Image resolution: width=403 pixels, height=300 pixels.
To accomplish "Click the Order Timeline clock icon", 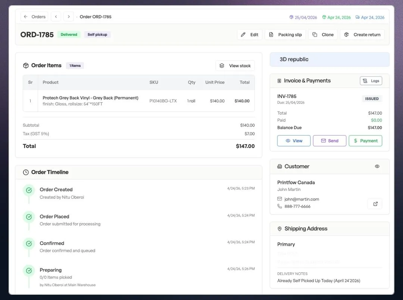I will (26, 172).
